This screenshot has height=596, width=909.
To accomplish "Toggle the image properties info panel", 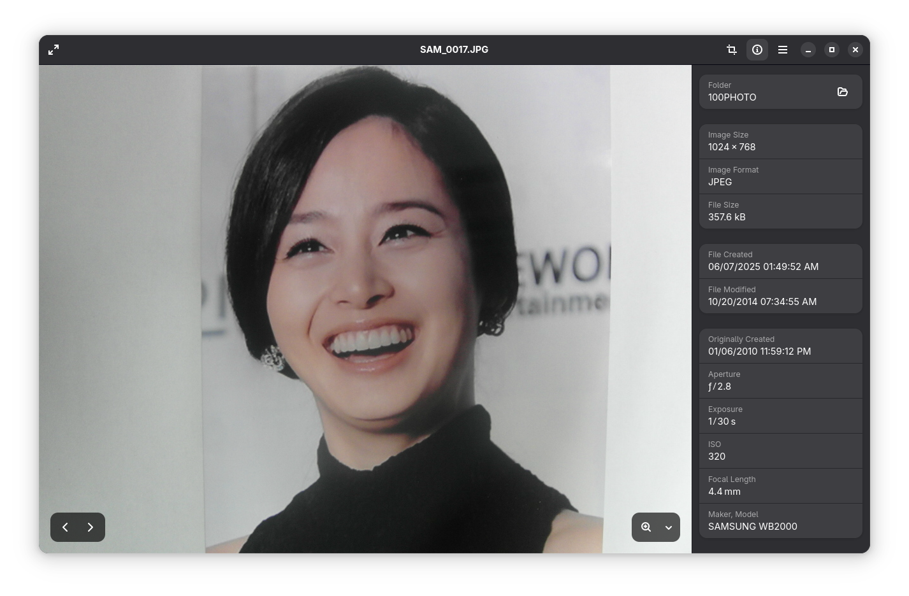I will click(x=757, y=50).
